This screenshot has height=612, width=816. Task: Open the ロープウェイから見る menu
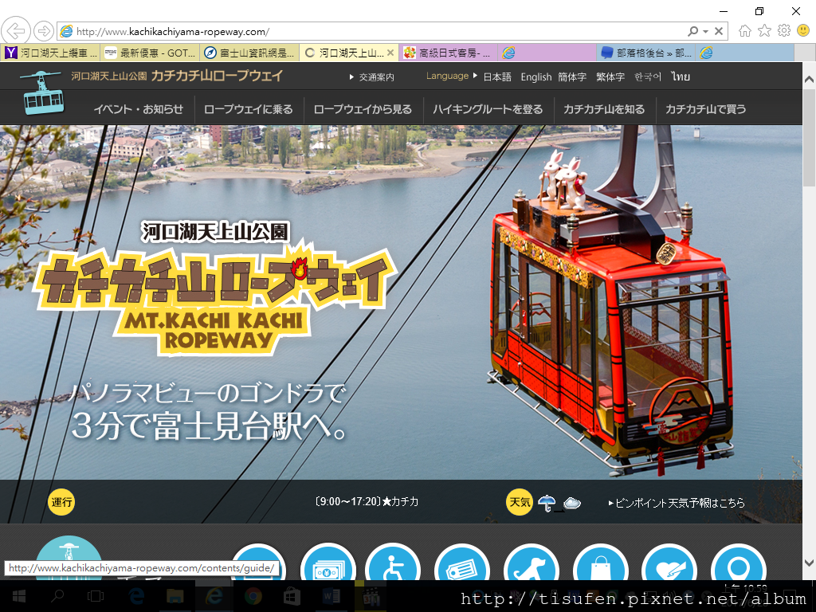[363, 109]
